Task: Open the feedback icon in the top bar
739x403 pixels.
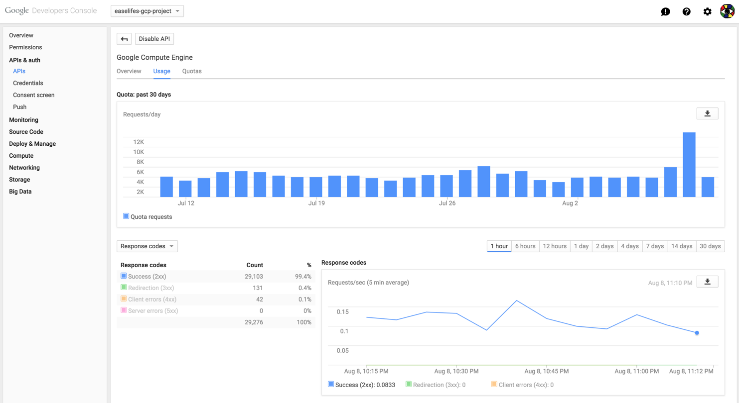Action: point(665,11)
